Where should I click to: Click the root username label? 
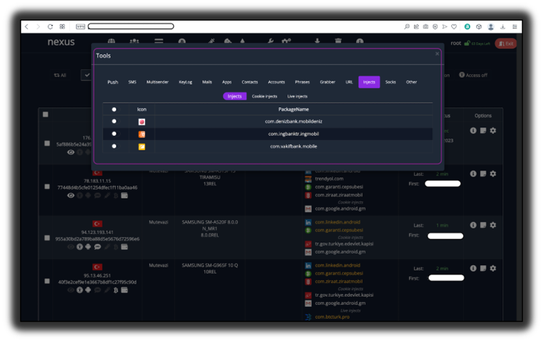456,43
